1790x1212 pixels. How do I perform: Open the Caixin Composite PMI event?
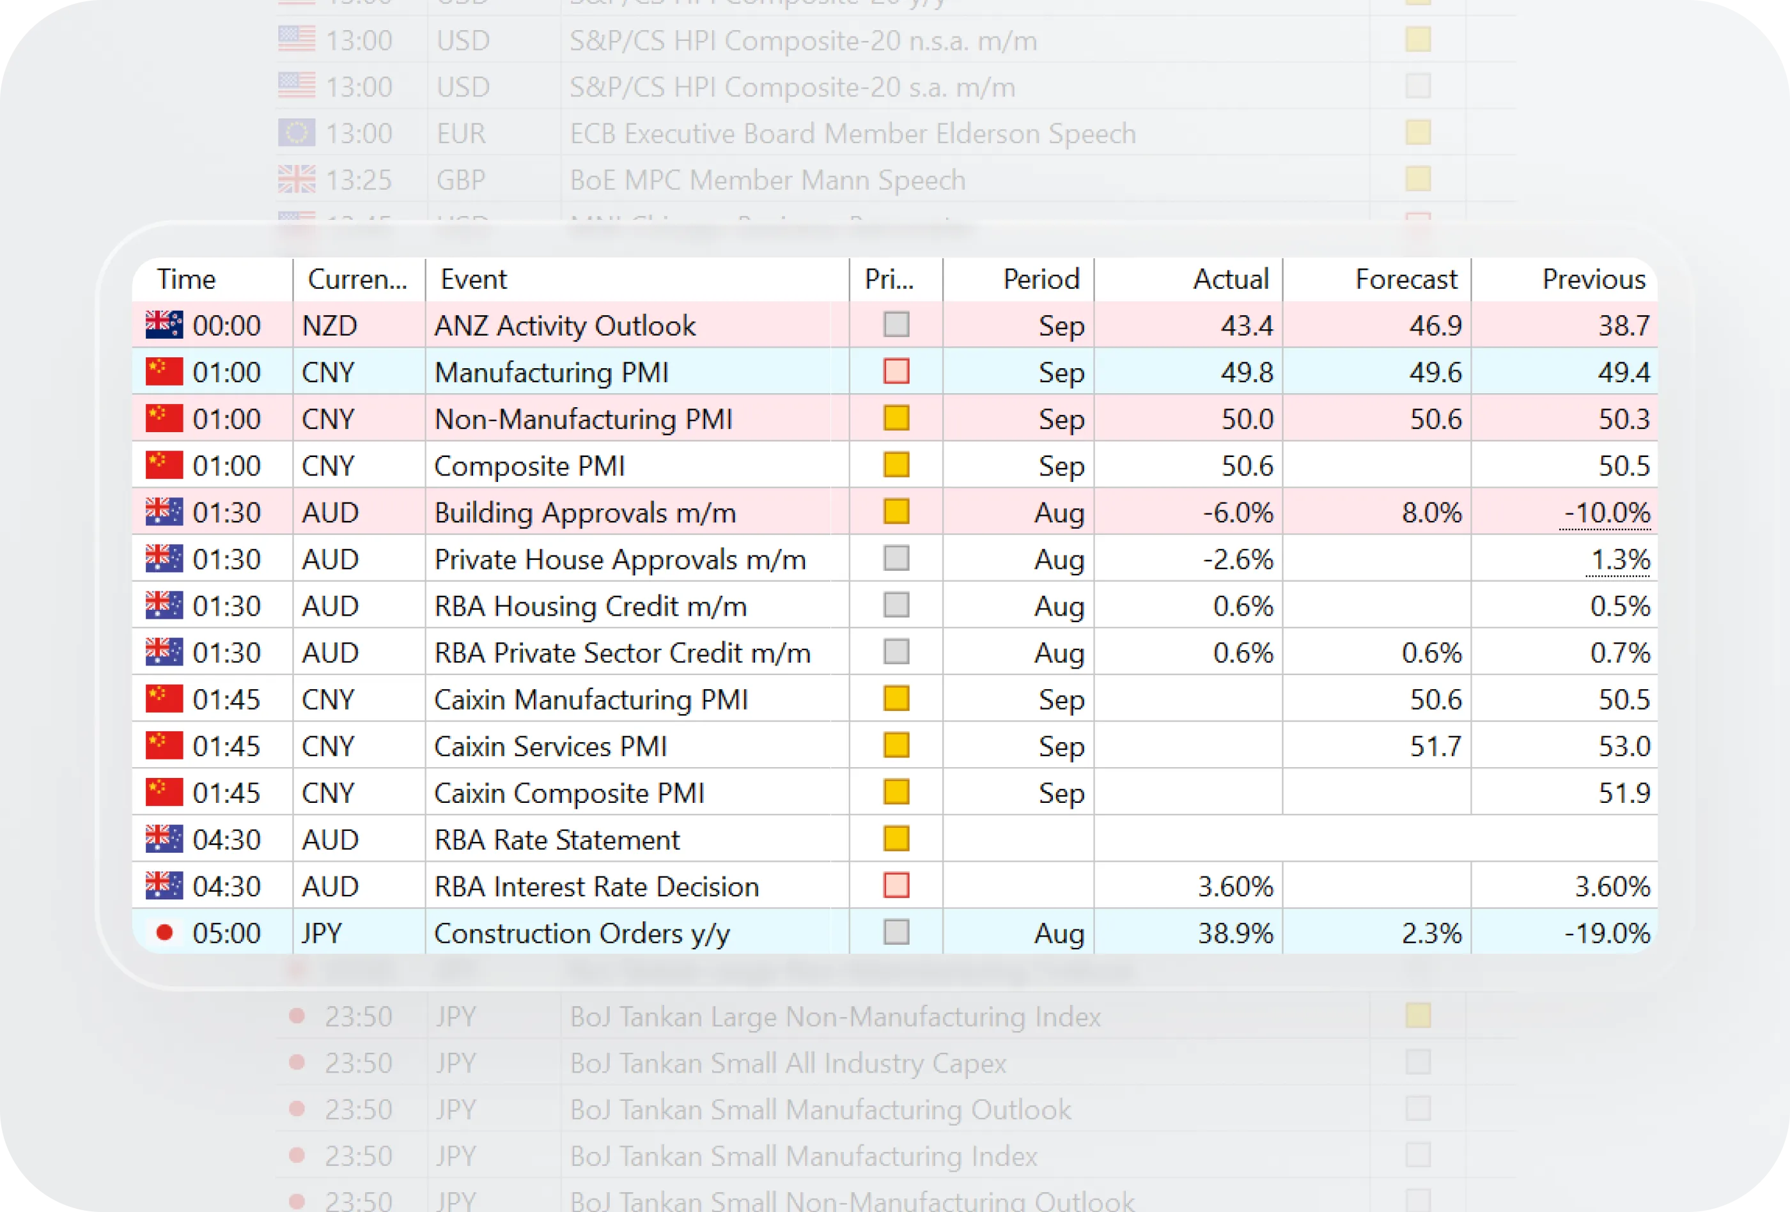pos(569,793)
